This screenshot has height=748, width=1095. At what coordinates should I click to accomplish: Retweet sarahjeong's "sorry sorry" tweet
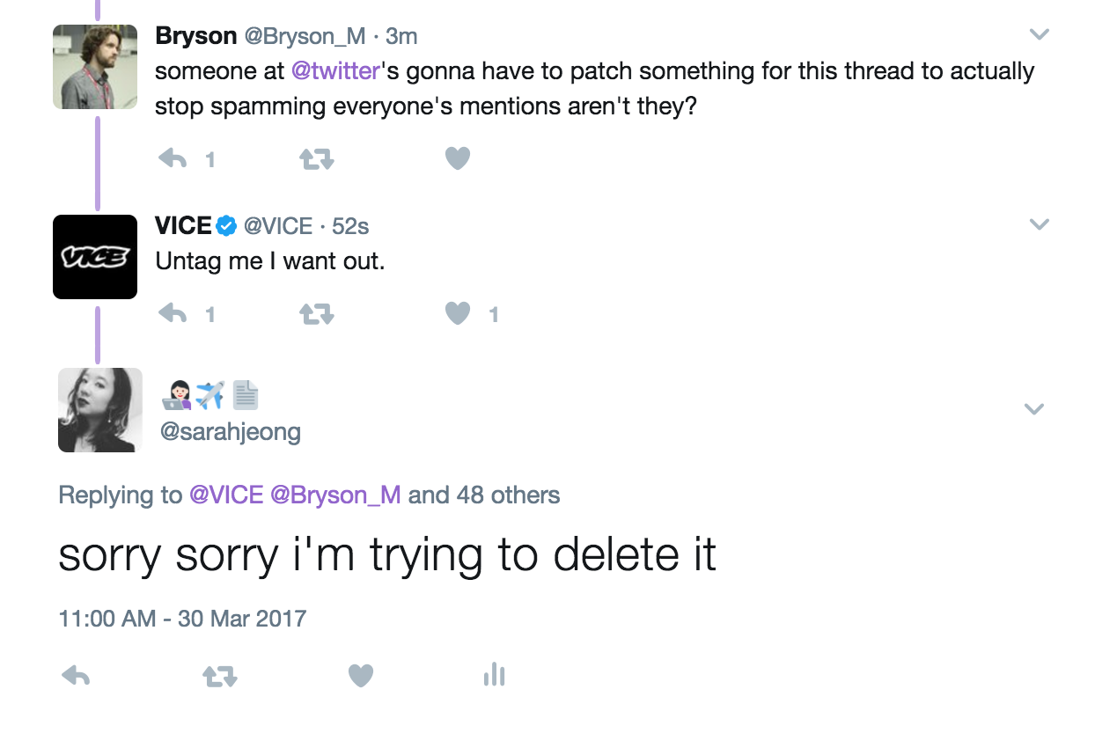pos(219,676)
